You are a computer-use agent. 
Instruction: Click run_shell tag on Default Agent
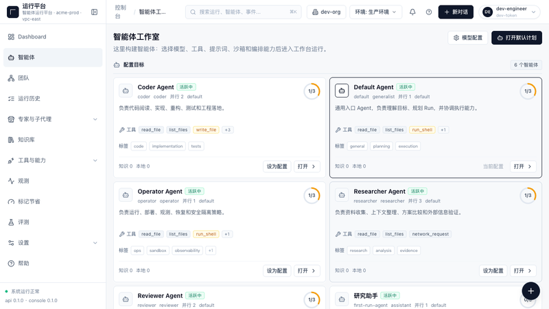point(422,130)
